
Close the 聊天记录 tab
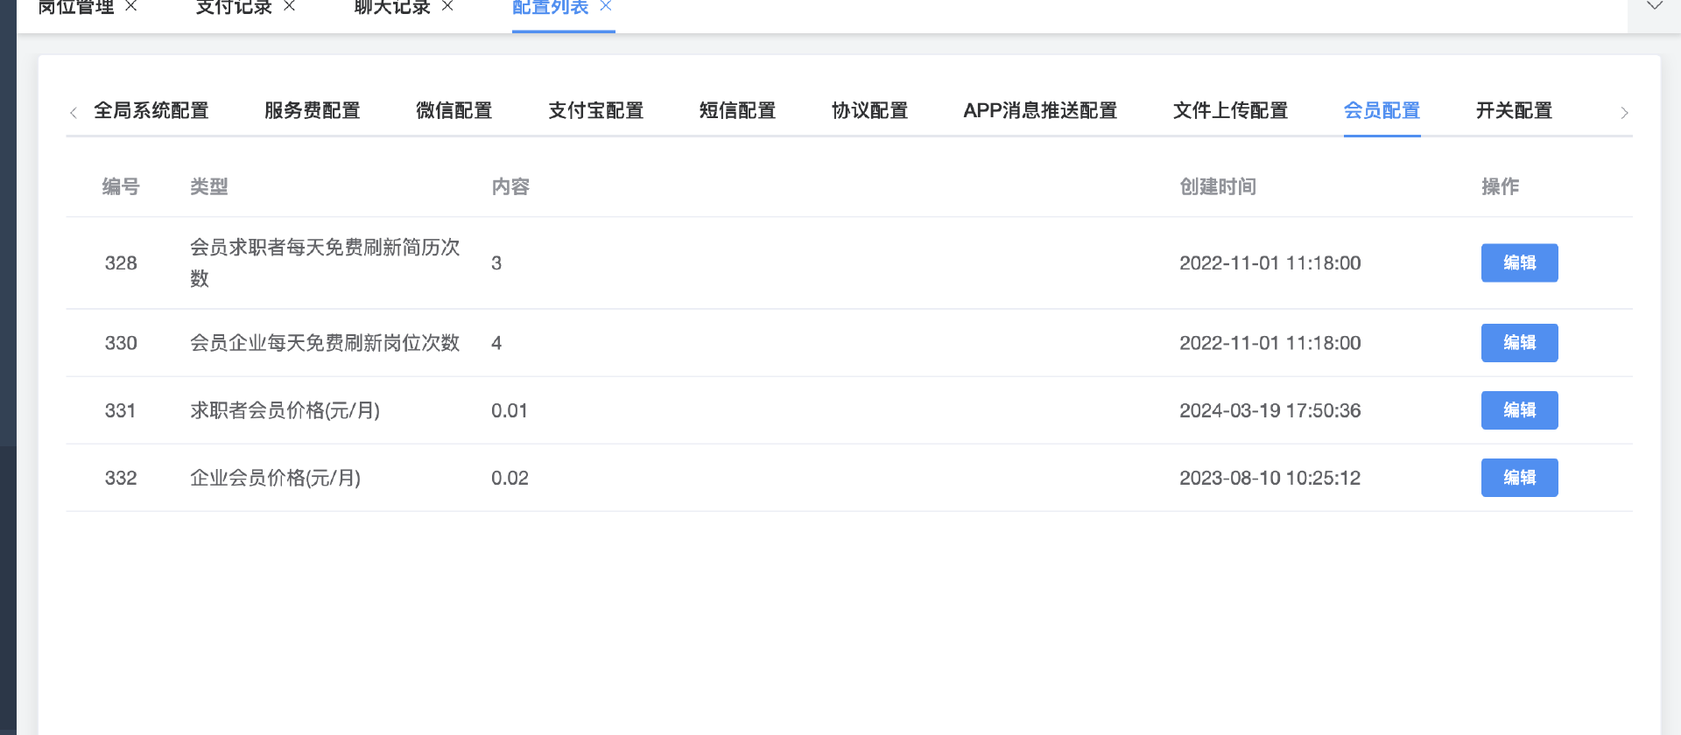(x=447, y=6)
